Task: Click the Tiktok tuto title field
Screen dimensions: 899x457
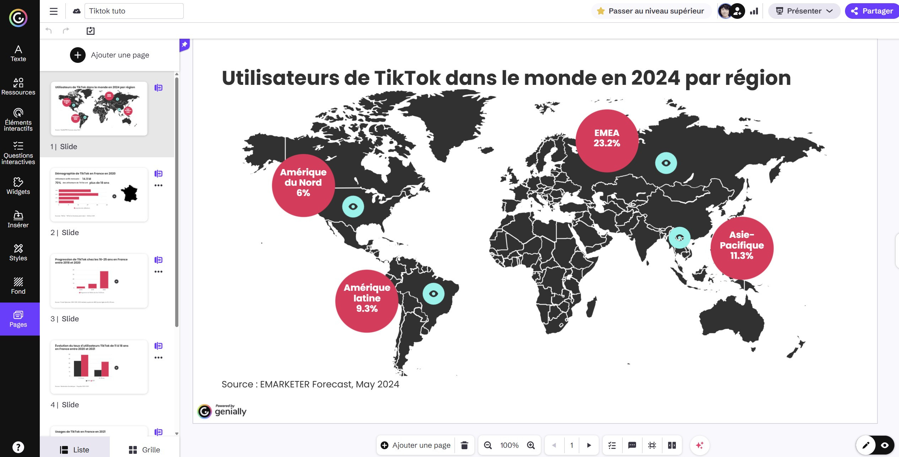Action: 134,11
